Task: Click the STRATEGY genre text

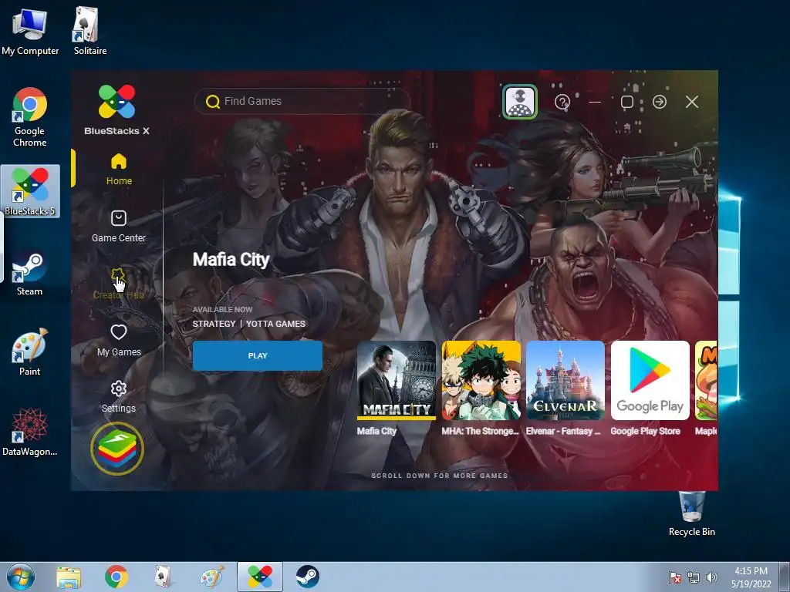Action: coord(214,324)
